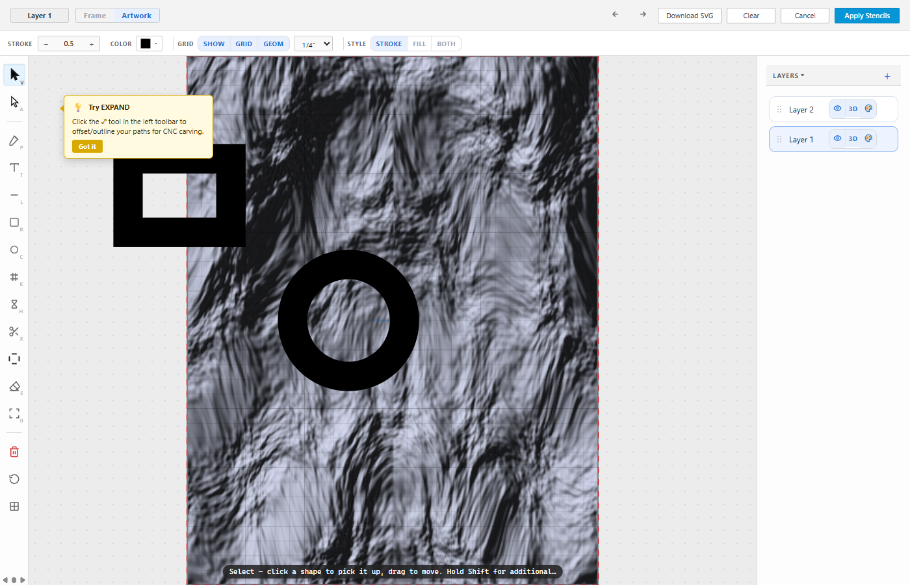
Task: Set style to BOTH
Action: (446, 44)
